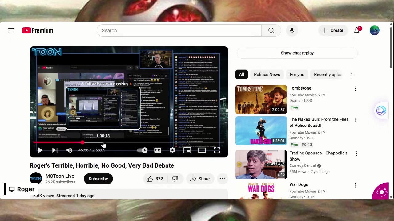Screen dimensions: 394x221
Task: Seek video progress bar at 1:05:18
Action: click(103, 142)
